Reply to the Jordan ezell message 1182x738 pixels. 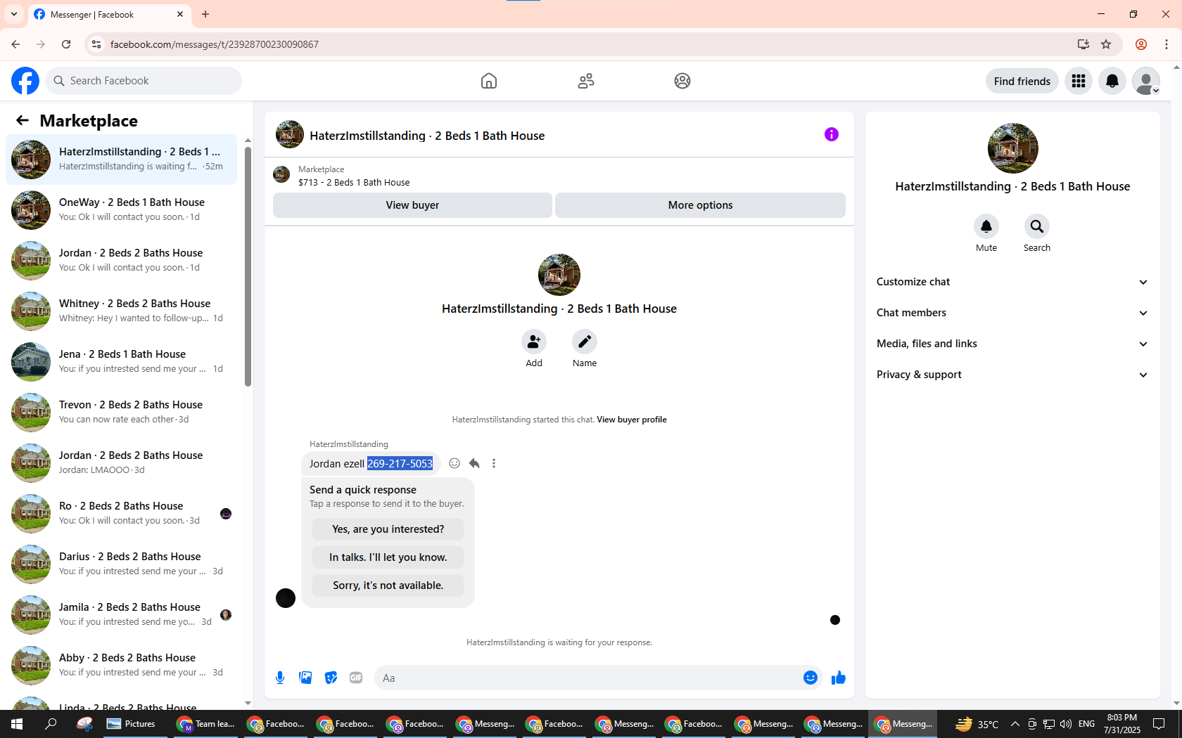pos(474,463)
